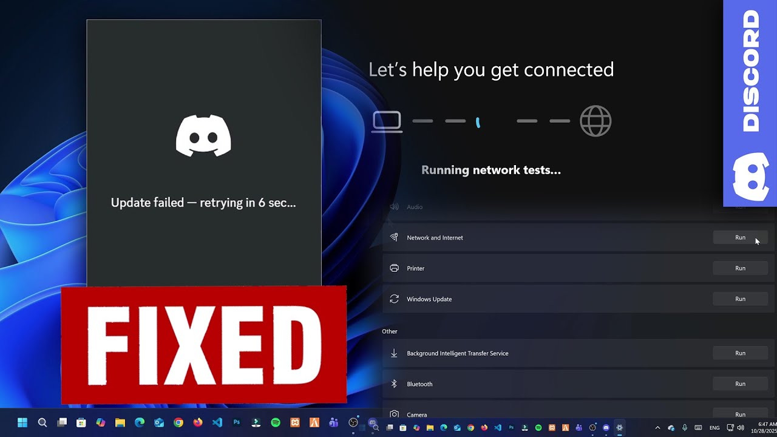Viewport: 777px width, 437px height.
Task: Select "Background Intelligent Transfer Service" text
Action: 458,353
